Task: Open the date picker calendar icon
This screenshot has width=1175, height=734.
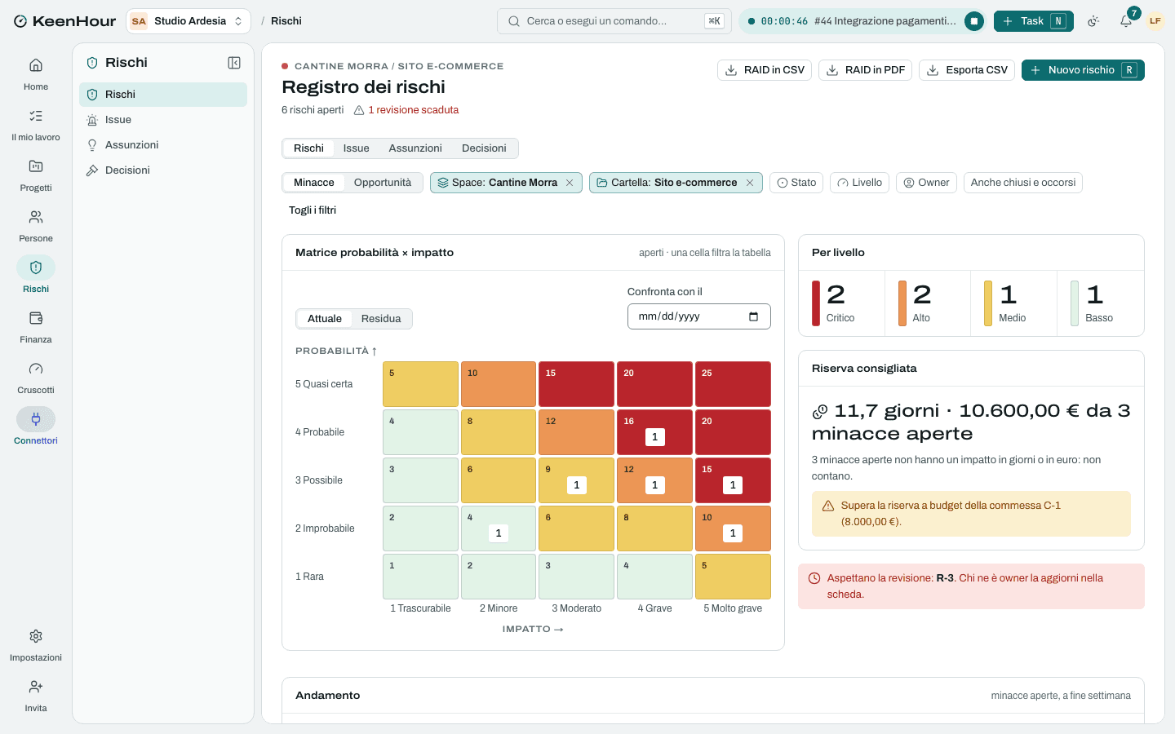Action: point(753,316)
